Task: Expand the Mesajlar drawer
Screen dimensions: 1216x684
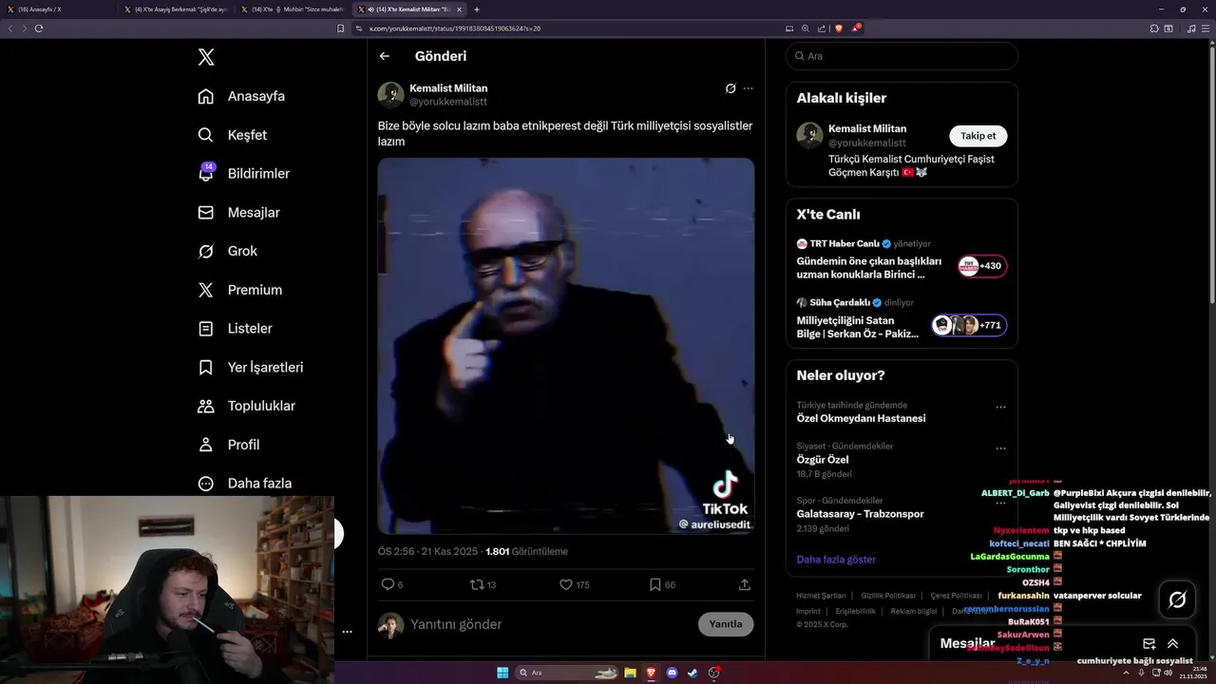Action: 1172,643
